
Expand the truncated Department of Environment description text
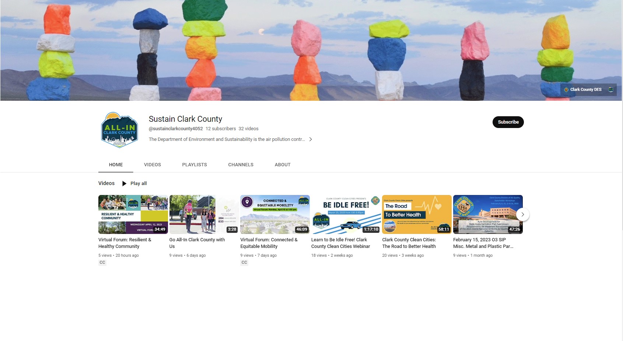click(x=227, y=139)
